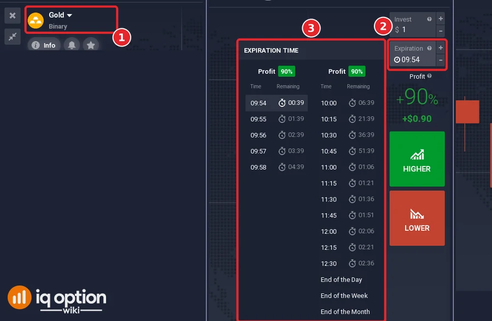
Task: Click the stopwatch icon beside 21:39 remaining
Action: click(353, 118)
